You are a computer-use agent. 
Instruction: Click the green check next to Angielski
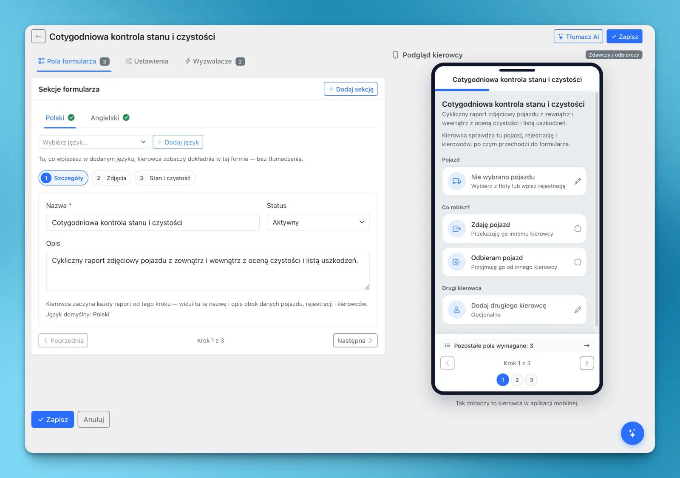[x=126, y=117]
